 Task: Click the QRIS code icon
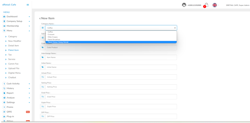click(4, 112)
